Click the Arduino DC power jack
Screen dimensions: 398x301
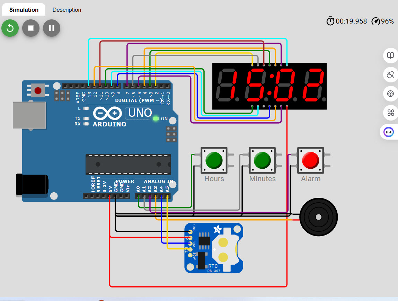[x=32, y=185]
